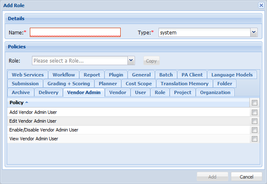
Task: Click the Cancel button
Action: (246, 177)
